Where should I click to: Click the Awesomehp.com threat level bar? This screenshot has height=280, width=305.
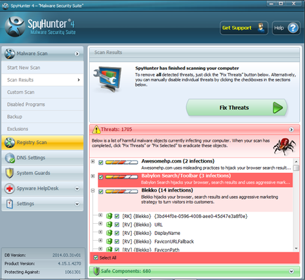[121, 163]
